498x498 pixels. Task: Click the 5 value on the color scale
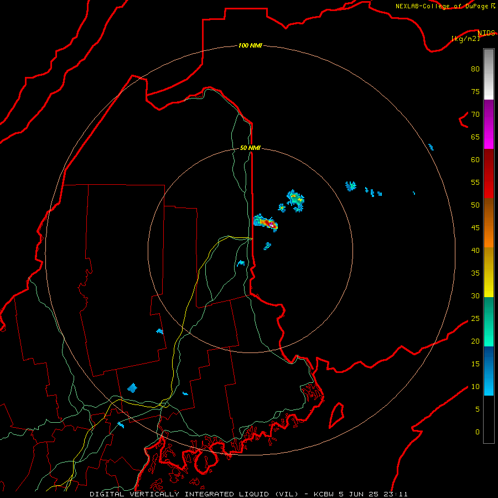click(478, 409)
